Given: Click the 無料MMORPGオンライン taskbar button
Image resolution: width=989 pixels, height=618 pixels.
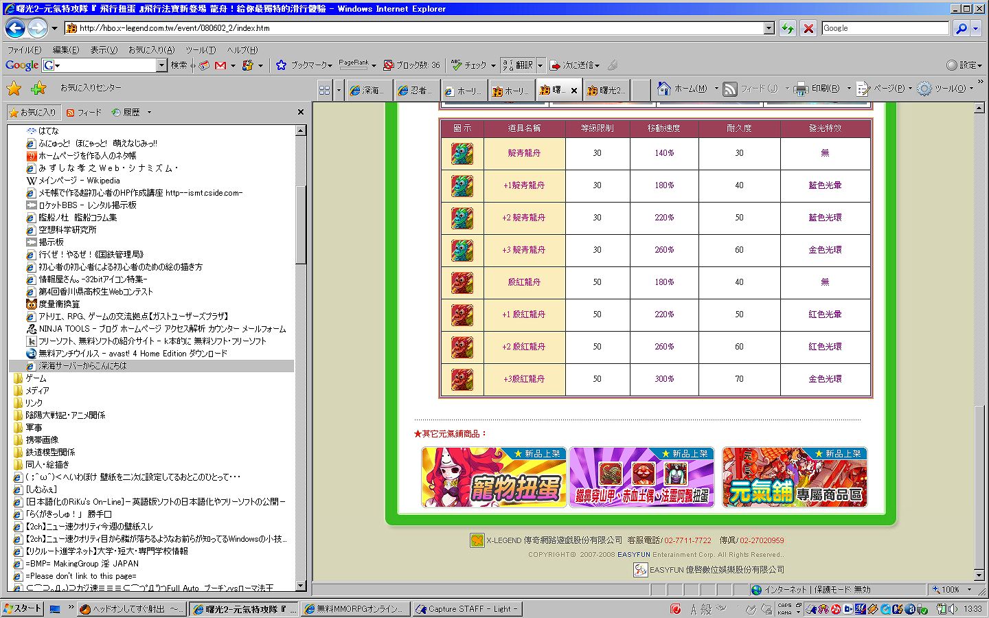Looking at the screenshot, I should coord(355,609).
